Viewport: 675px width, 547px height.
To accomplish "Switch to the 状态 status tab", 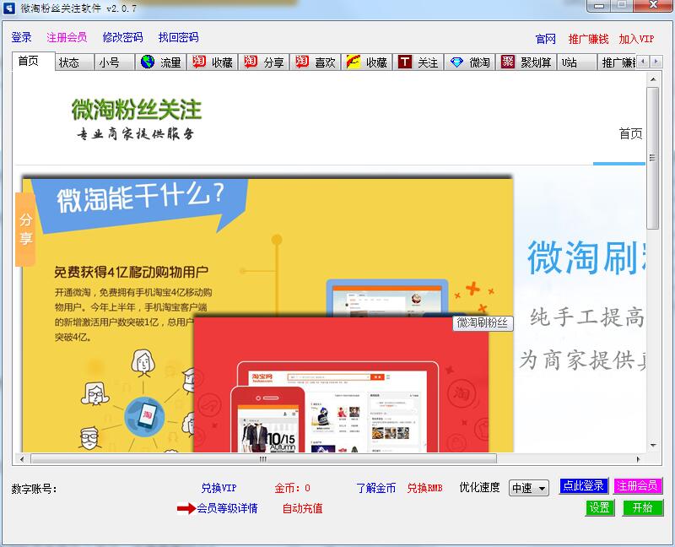I will [x=70, y=61].
